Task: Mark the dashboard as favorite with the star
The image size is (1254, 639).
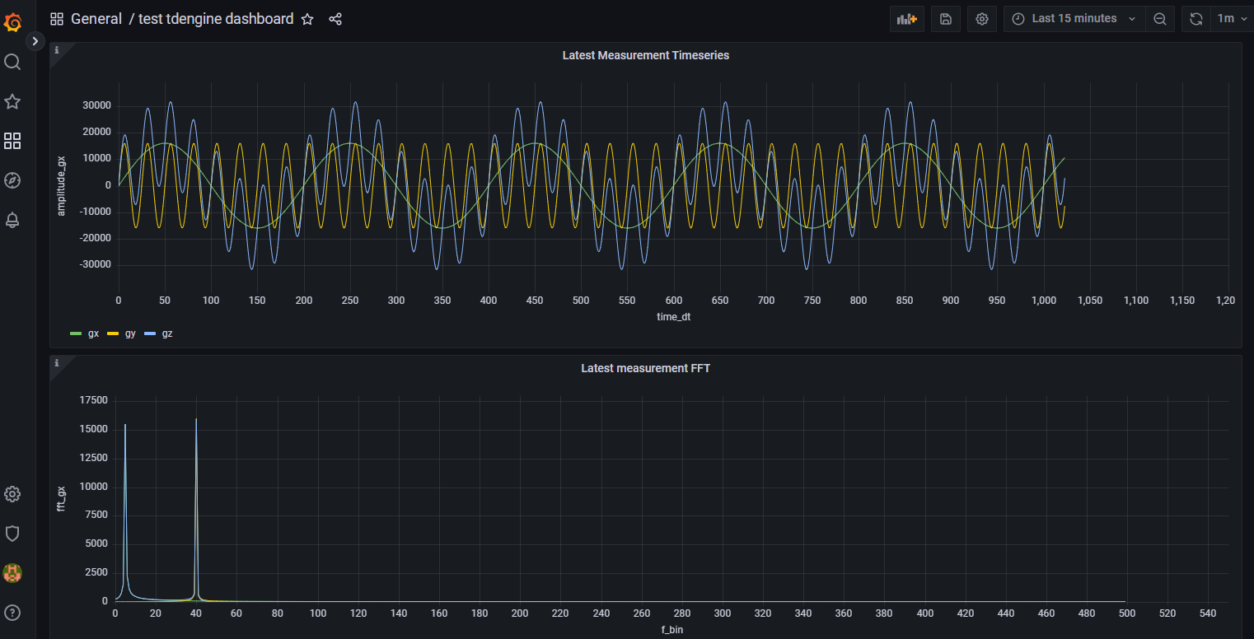Action: 307,19
